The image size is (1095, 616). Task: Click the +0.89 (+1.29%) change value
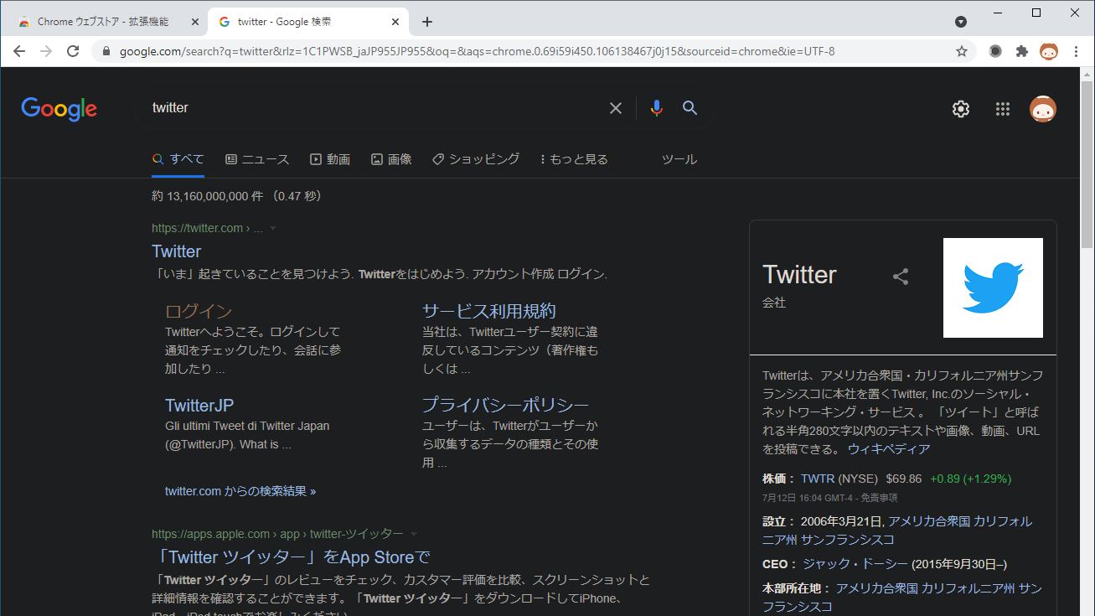[971, 479]
